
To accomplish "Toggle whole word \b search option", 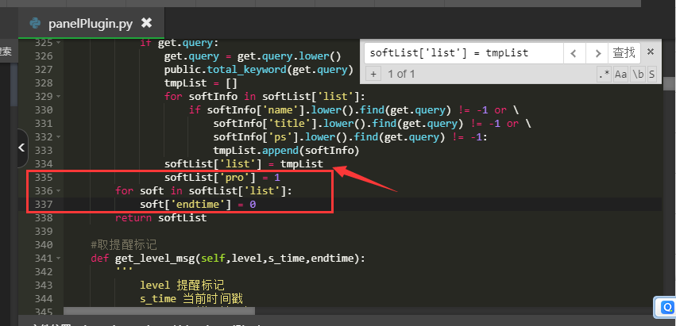I will 637,74.
